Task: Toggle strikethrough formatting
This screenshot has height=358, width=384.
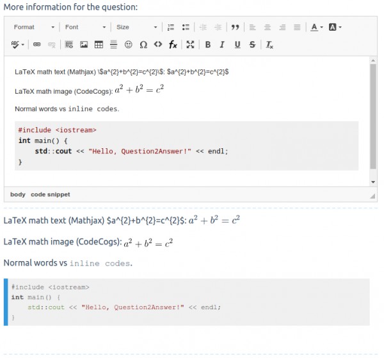Action: 252,44
